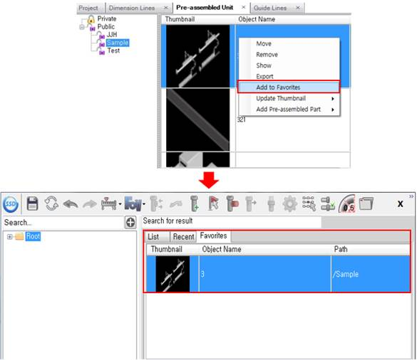Click the 0.5 gauge icon

(x=347, y=204)
